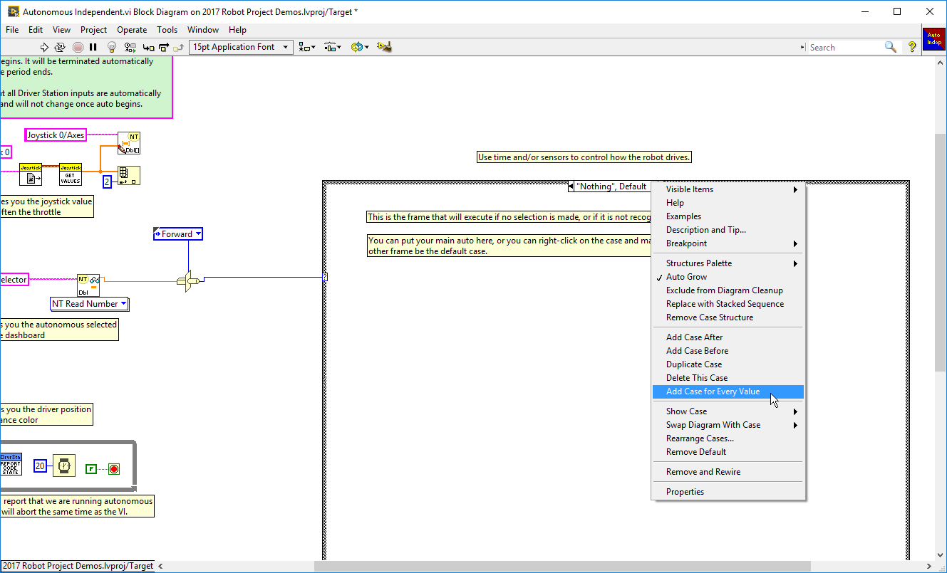Select Duplicate Case

(728, 364)
